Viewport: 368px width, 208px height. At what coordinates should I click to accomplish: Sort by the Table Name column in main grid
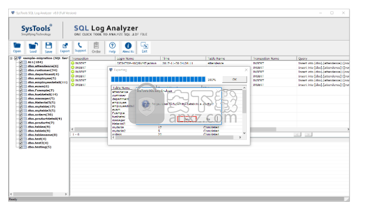coord(228,58)
